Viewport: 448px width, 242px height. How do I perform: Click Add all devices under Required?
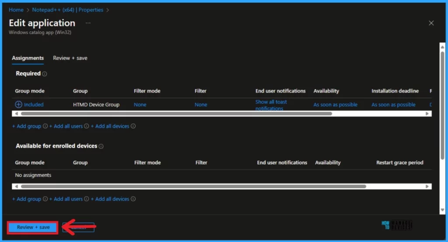(110, 126)
